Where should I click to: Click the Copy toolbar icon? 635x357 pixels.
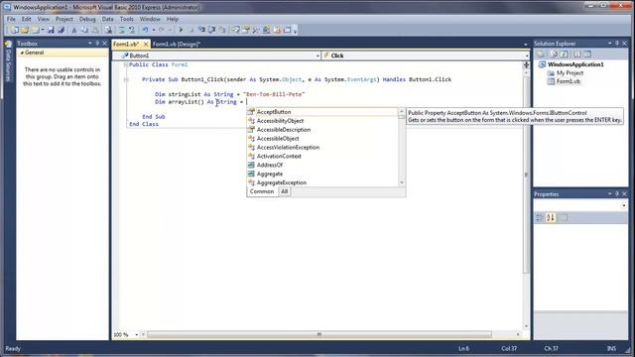click(x=84, y=30)
